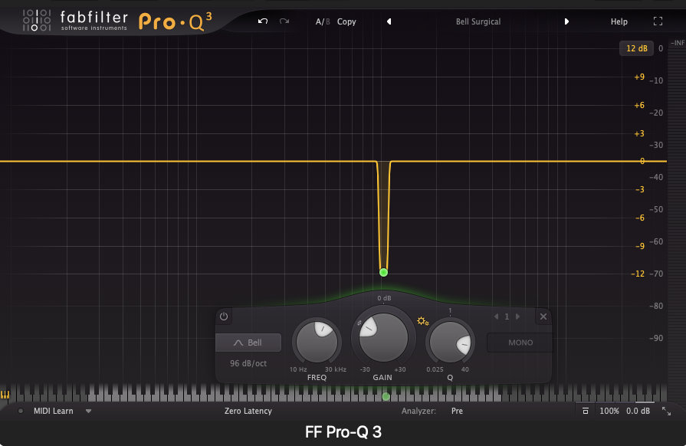Image resolution: width=686 pixels, height=446 pixels.
Task: Click the band number 1 label
Action: 507,316
